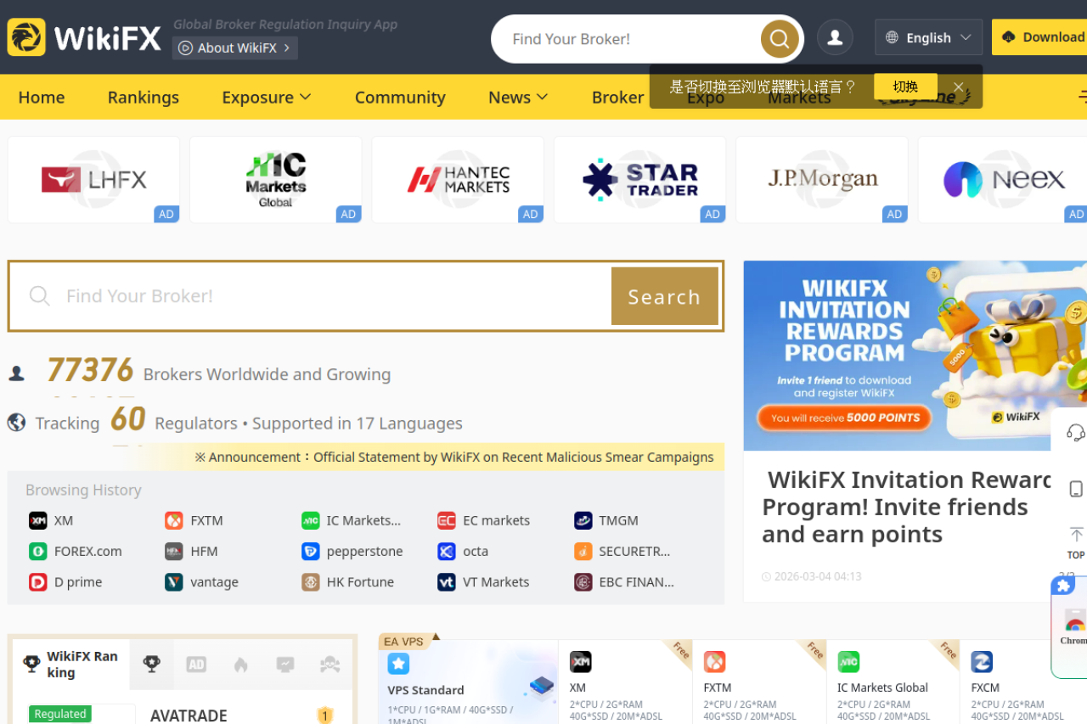
Task: Click the mobile phone icon in sidebar
Action: [1075, 489]
